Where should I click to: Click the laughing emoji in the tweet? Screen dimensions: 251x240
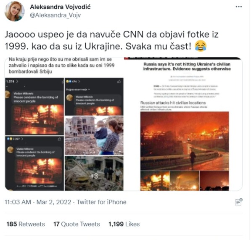coord(201,46)
